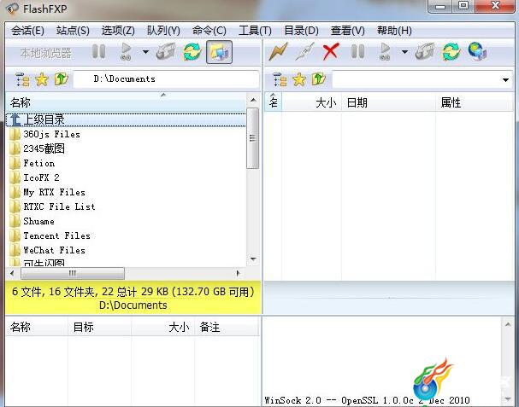The height and width of the screenshot is (407, 519).
Task: Open the dropdown arrow beside the local Go icon
Action: pyautogui.click(x=145, y=52)
